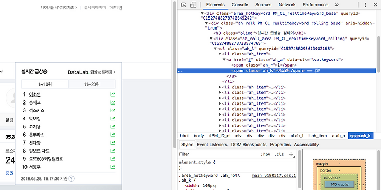
Task: Switch to the 11~20위 ranking tab
Action: coord(92,84)
